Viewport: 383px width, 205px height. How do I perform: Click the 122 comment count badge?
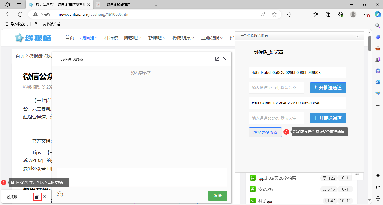(x=329, y=178)
